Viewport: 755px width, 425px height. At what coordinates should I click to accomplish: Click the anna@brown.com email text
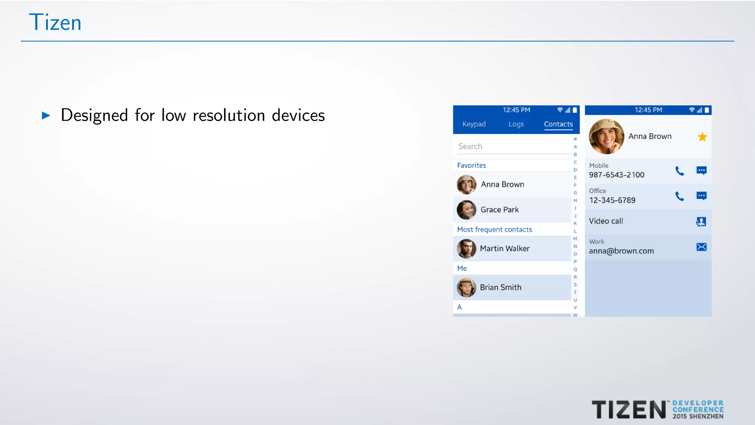[x=621, y=251]
